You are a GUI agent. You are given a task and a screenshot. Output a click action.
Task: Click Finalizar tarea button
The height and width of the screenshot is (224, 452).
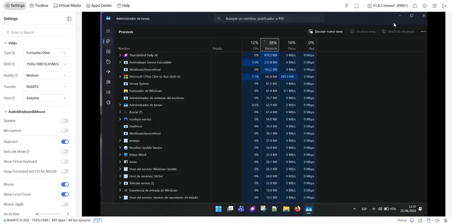363,32
